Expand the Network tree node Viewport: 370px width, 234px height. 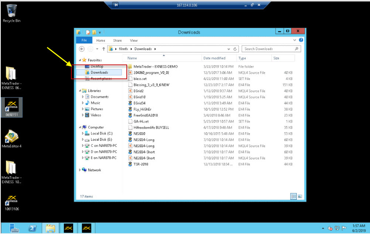(80, 170)
